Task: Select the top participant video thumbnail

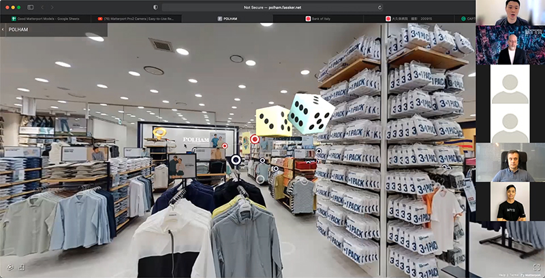Action: [510, 12]
